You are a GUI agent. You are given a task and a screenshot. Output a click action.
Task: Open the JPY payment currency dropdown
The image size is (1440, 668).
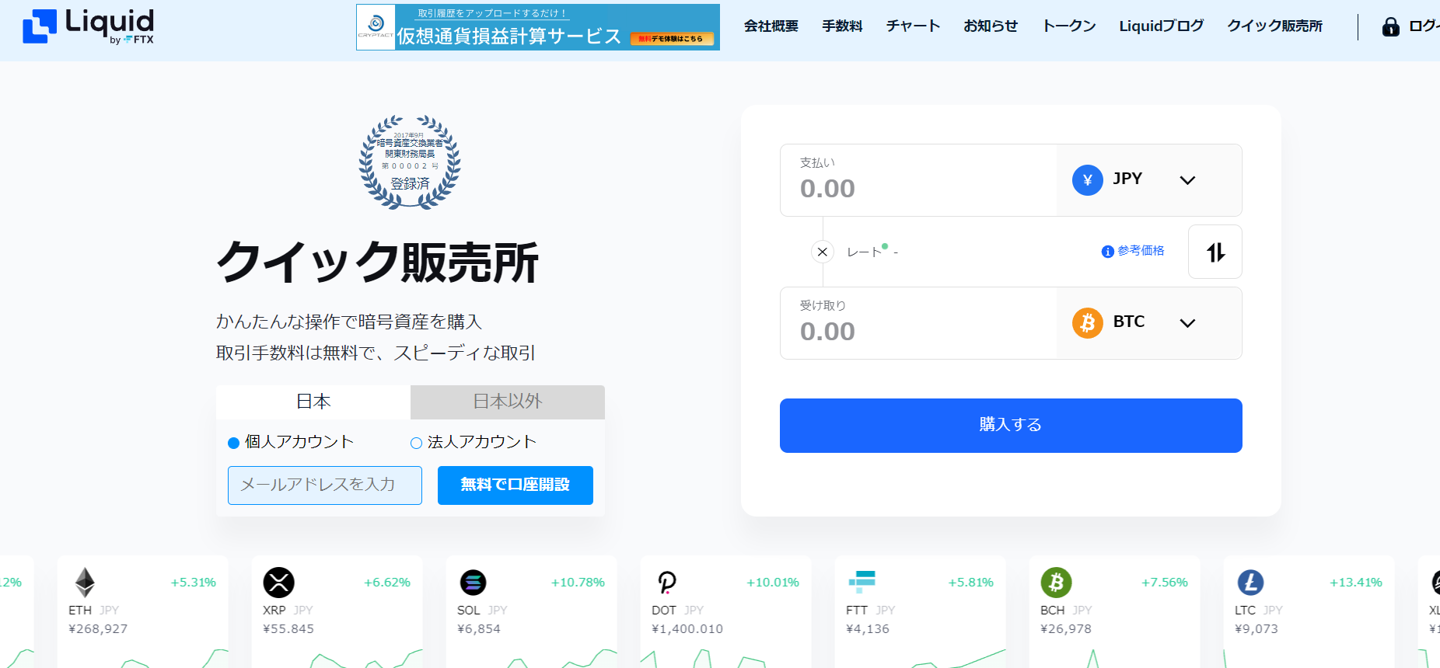pyautogui.click(x=1149, y=180)
